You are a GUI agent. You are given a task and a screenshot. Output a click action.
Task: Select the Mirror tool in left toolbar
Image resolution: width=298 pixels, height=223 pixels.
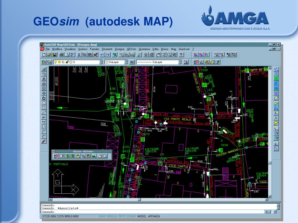[44, 79]
